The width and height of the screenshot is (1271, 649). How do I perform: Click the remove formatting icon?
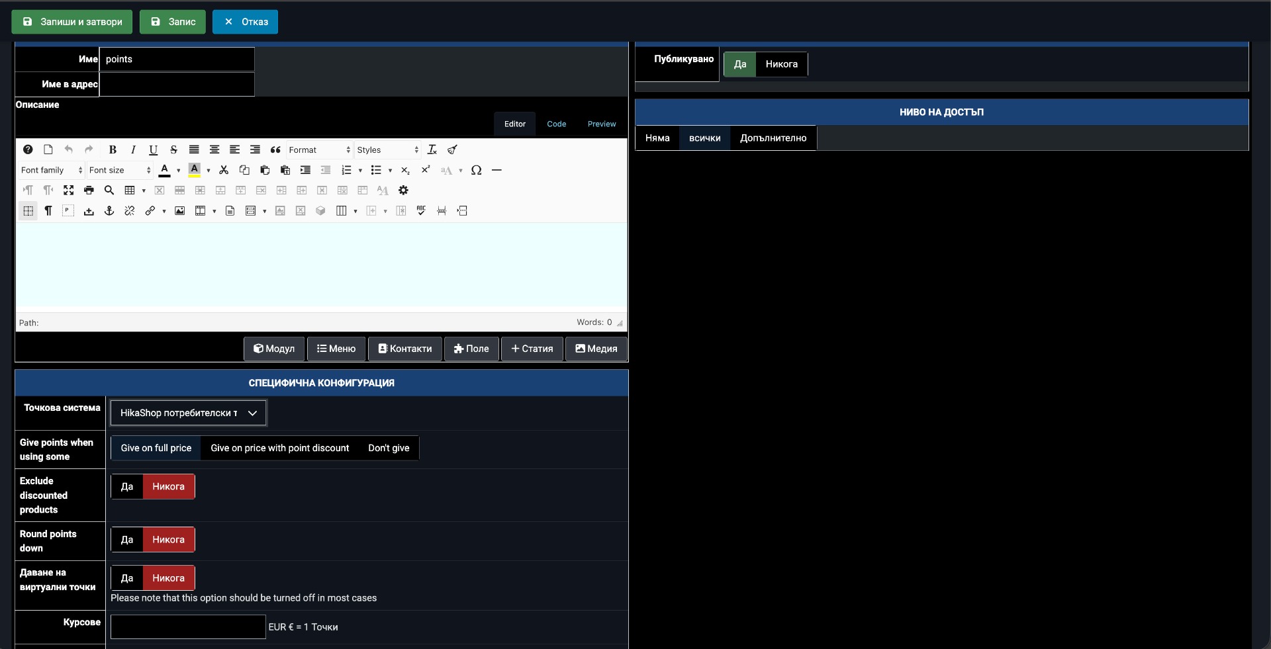click(x=432, y=150)
